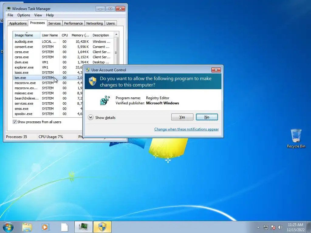This screenshot has width=311, height=233.
Task: Click the 10,428 K memory value
Action: pyautogui.click(x=82, y=42)
